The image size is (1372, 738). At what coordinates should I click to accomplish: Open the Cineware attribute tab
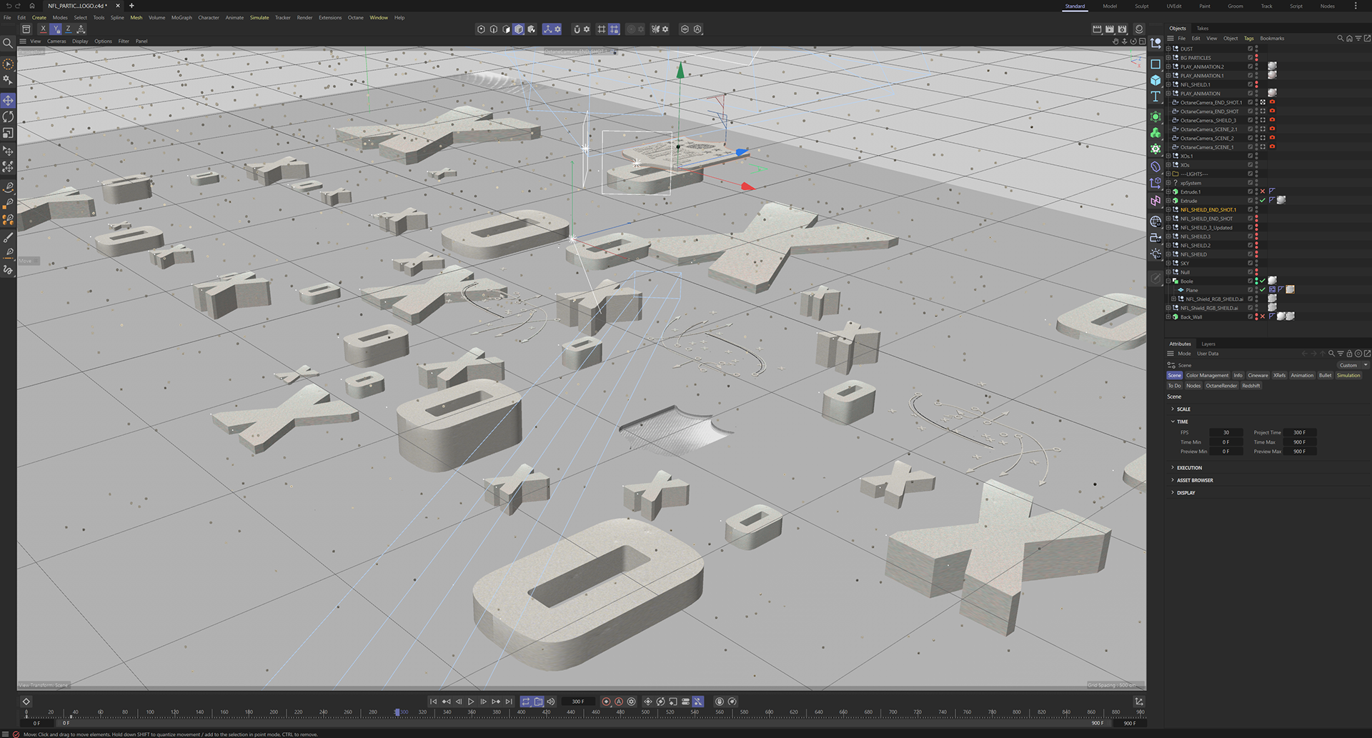[x=1258, y=375]
